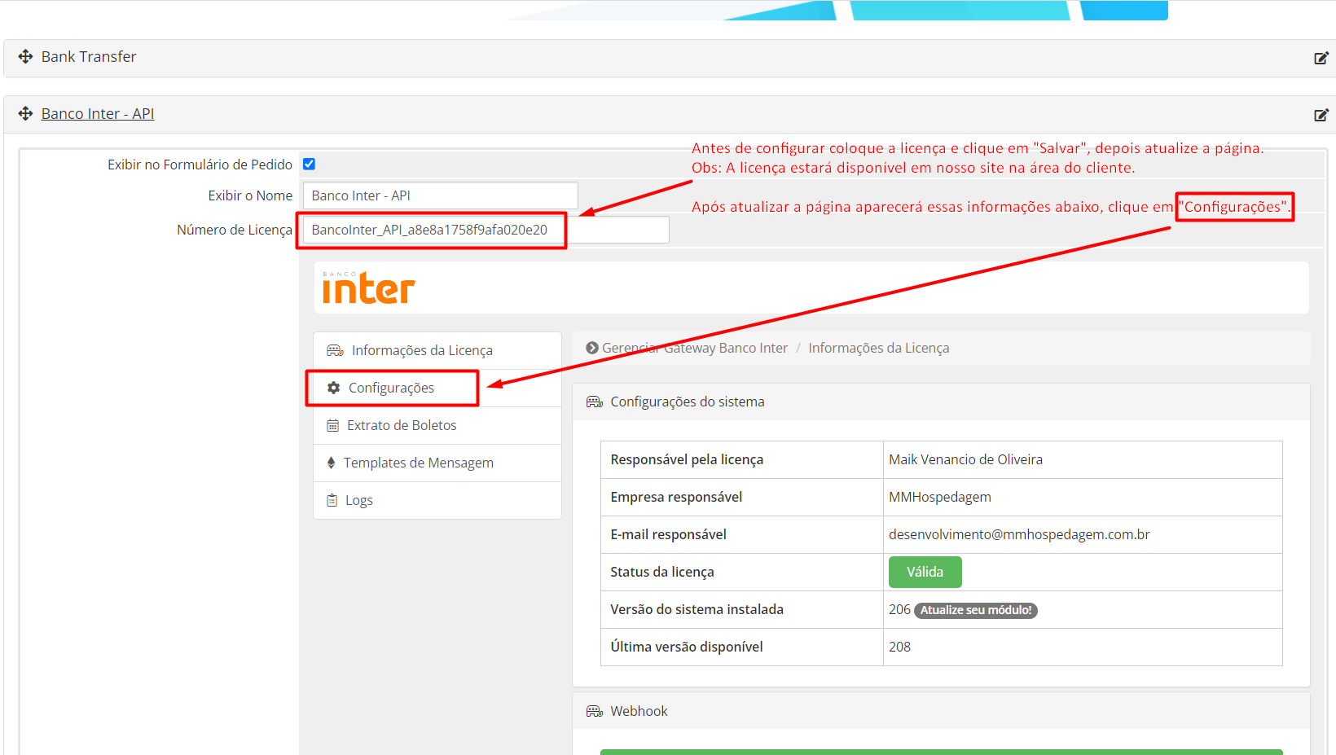Click the Número de Licença input field
1336x755 pixels.
[486, 230]
